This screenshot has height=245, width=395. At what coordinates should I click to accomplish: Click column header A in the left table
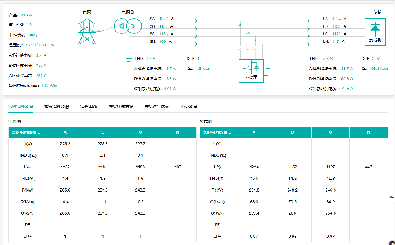coord(65,132)
